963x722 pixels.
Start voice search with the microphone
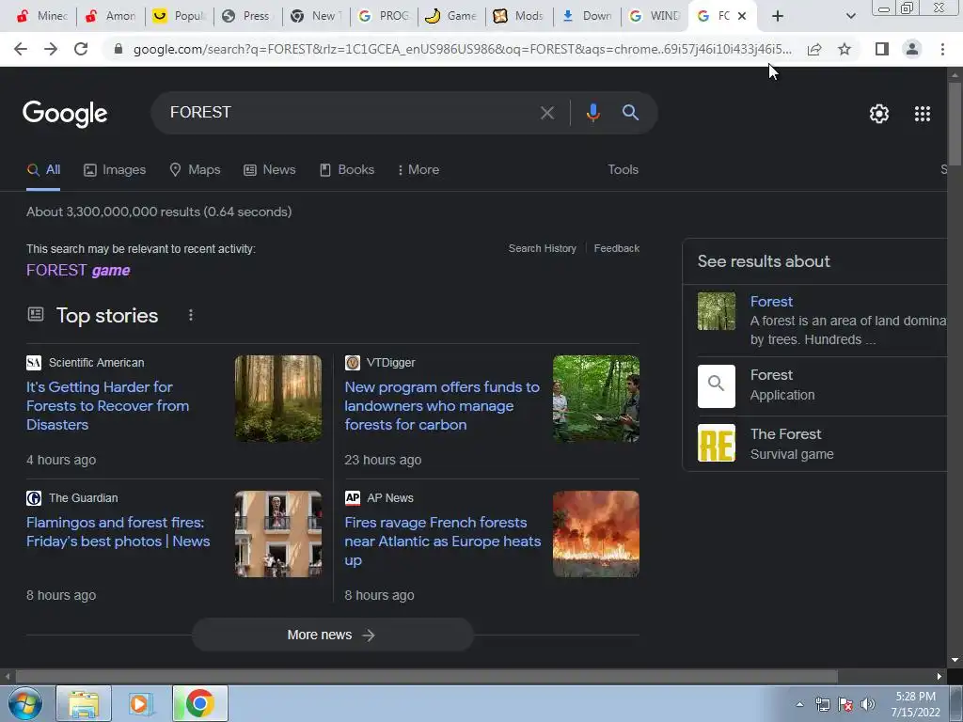click(592, 113)
